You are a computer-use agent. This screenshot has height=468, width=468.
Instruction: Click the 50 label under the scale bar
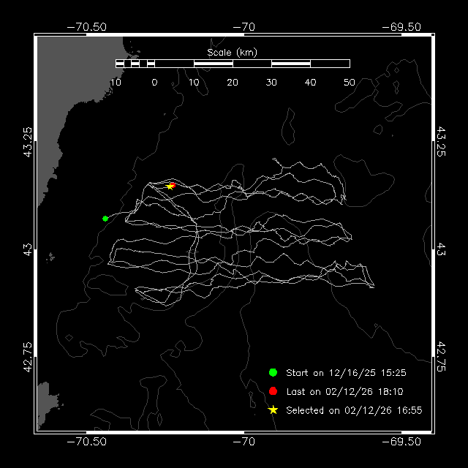click(349, 82)
